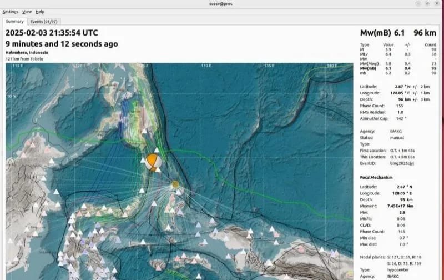
Task: Switch to the Events (91/97) tab
Action: 44,22
